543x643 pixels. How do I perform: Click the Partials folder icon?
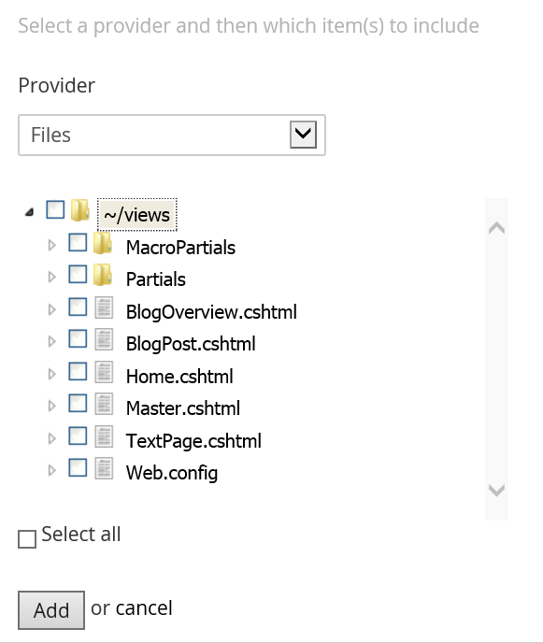(103, 275)
